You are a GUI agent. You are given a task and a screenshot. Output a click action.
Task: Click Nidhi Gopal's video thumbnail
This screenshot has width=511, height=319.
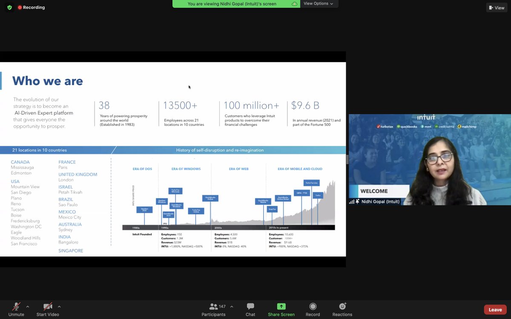(x=430, y=159)
